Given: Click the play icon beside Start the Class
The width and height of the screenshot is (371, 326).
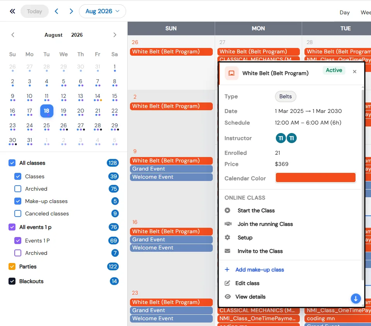Looking at the screenshot, I should click(227, 210).
